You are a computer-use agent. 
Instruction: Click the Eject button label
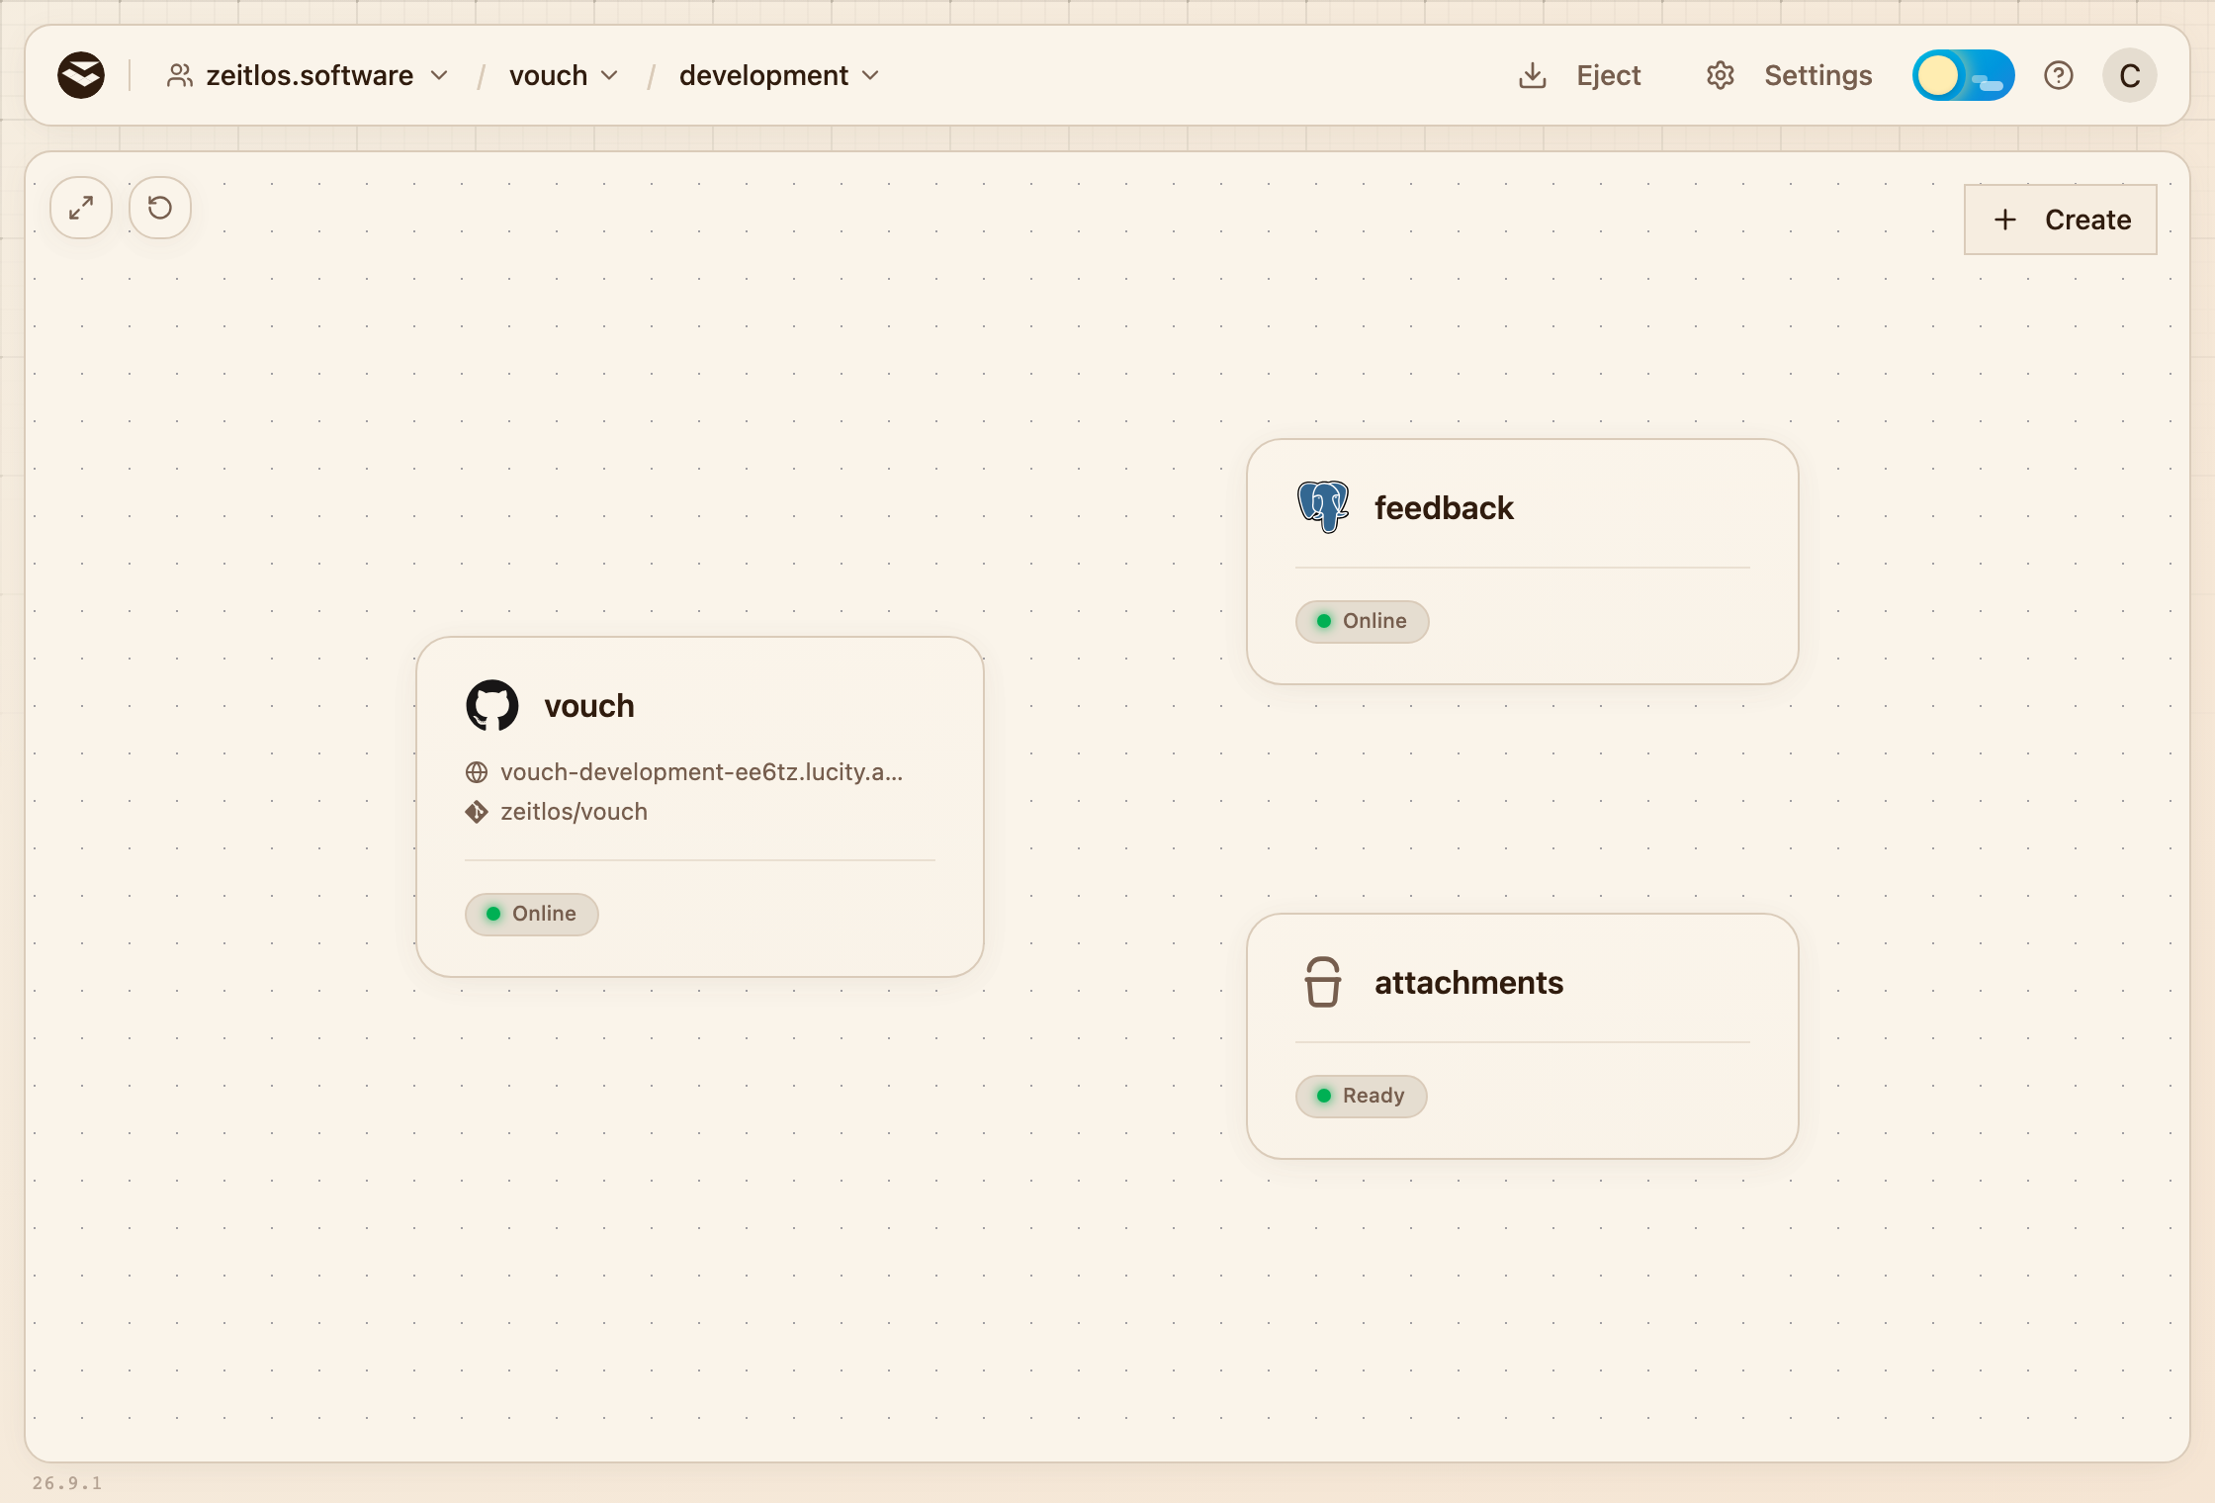click(x=1608, y=75)
